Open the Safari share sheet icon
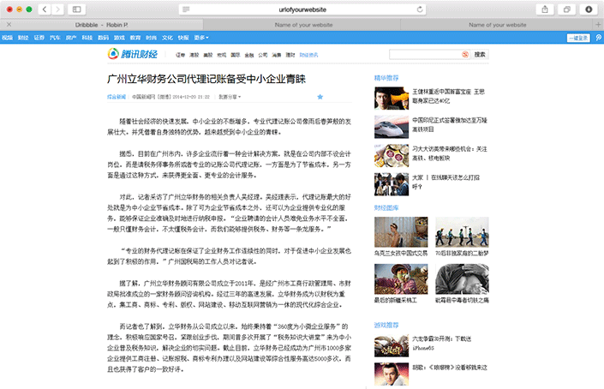Image resolution: width=604 pixels, height=389 pixels. (544, 9)
